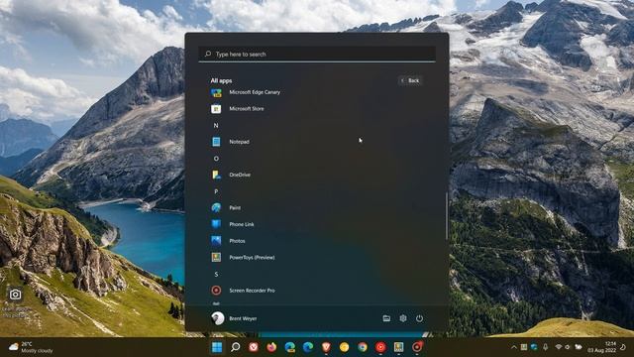Viewport: 634px width, 357px height.
Task: Open red YouTube Music icon on taskbar
Action: click(x=380, y=347)
